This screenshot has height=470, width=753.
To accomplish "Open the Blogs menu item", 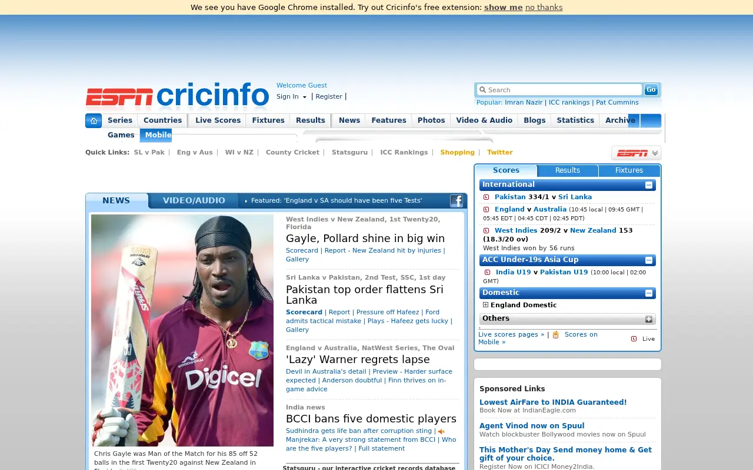I will click(535, 120).
